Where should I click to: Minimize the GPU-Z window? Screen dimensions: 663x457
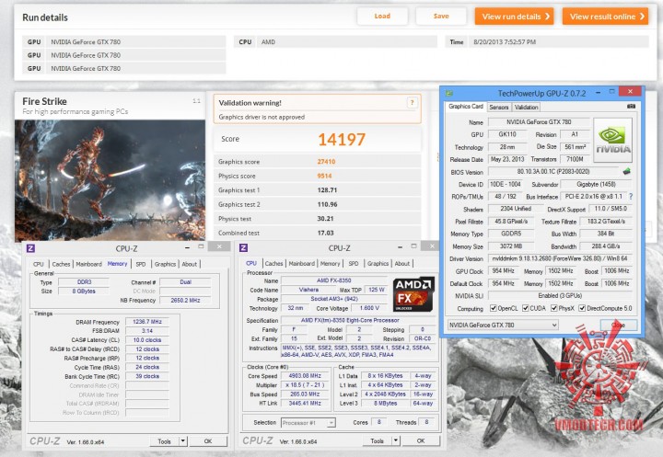coord(599,92)
